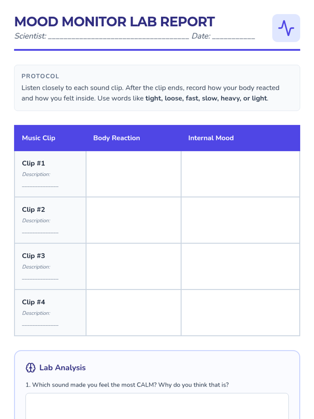Click the Date blank line

233,37
